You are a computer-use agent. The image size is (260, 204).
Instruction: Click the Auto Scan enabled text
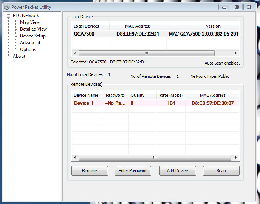(x=222, y=63)
